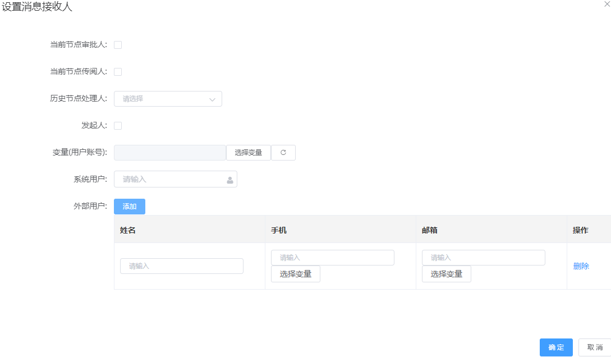Cancel the dialog with 取消
Viewport: 611px width, 357px height.
tap(595, 347)
